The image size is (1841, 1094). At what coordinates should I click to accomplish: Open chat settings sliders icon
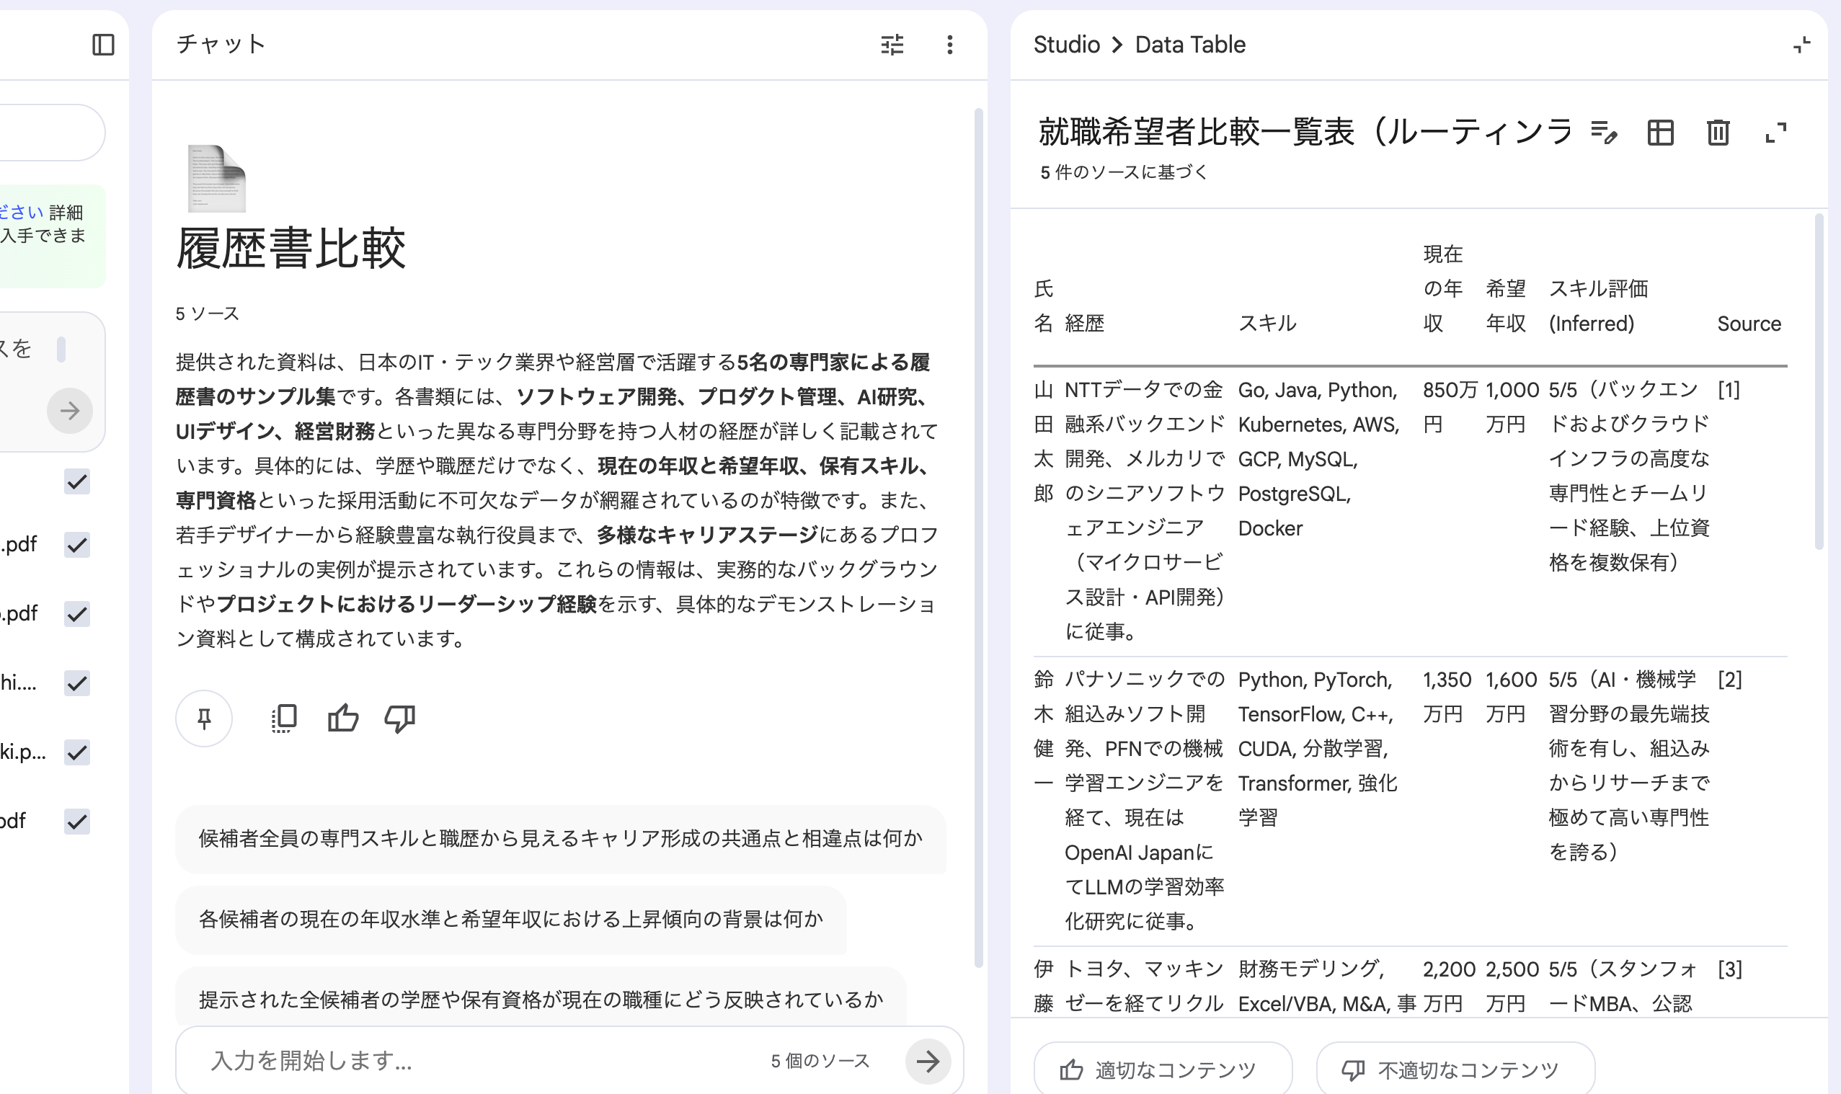click(x=892, y=45)
